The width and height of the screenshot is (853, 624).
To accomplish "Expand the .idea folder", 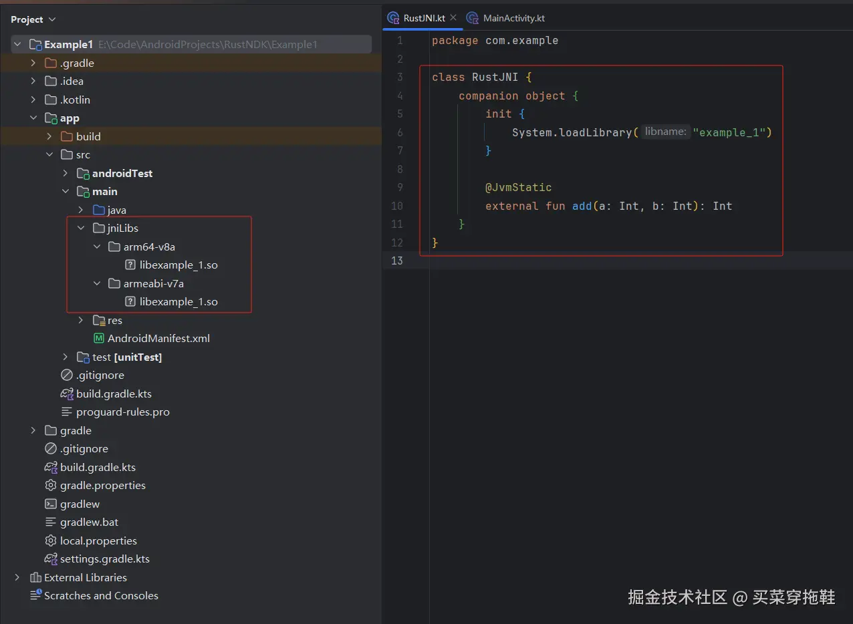I will click(33, 81).
